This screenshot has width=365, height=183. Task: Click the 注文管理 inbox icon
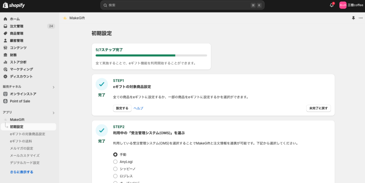pyautogui.click(x=5, y=26)
